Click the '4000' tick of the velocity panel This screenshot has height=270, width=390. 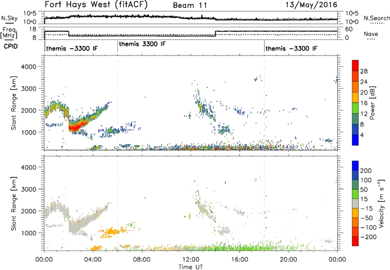tap(29, 167)
